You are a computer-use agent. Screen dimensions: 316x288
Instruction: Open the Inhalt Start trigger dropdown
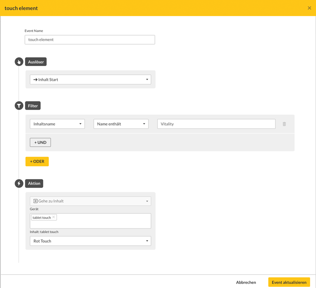click(x=90, y=80)
